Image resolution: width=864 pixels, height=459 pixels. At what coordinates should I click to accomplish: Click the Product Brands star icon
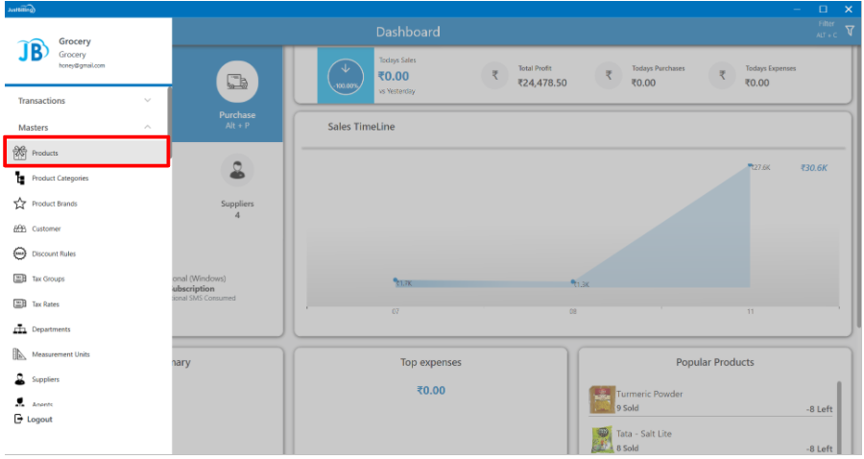pyautogui.click(x=20, y=204)
